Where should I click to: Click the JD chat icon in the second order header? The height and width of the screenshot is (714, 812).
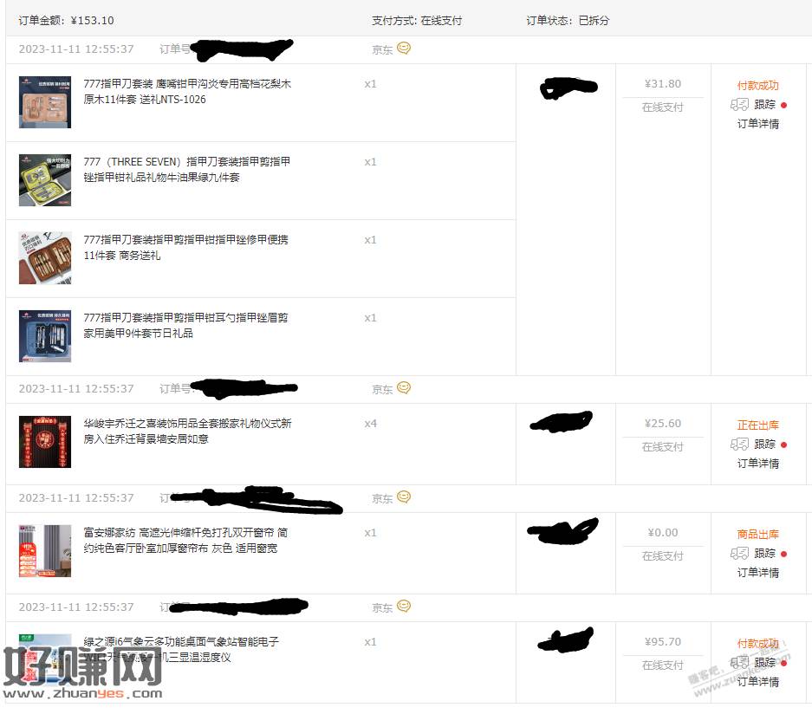coord(404,388)
